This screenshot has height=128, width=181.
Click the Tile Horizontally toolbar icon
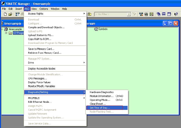coord(164,14)
